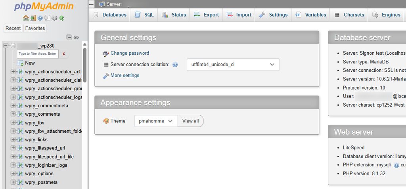
Task: Collapse all tree nodes icon
Action: [69, 37]
